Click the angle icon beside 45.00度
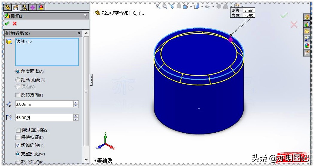The width and height of the screenshot is (314, 167). [x=9, y=117]
